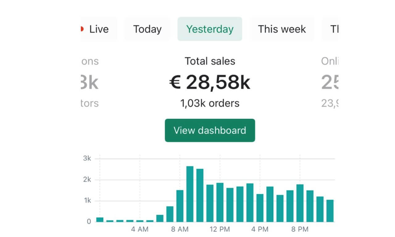Click the bar above 4 PM label
Image resolution: width=395 pixels, height=237 pixels.
tap(260, 208)
